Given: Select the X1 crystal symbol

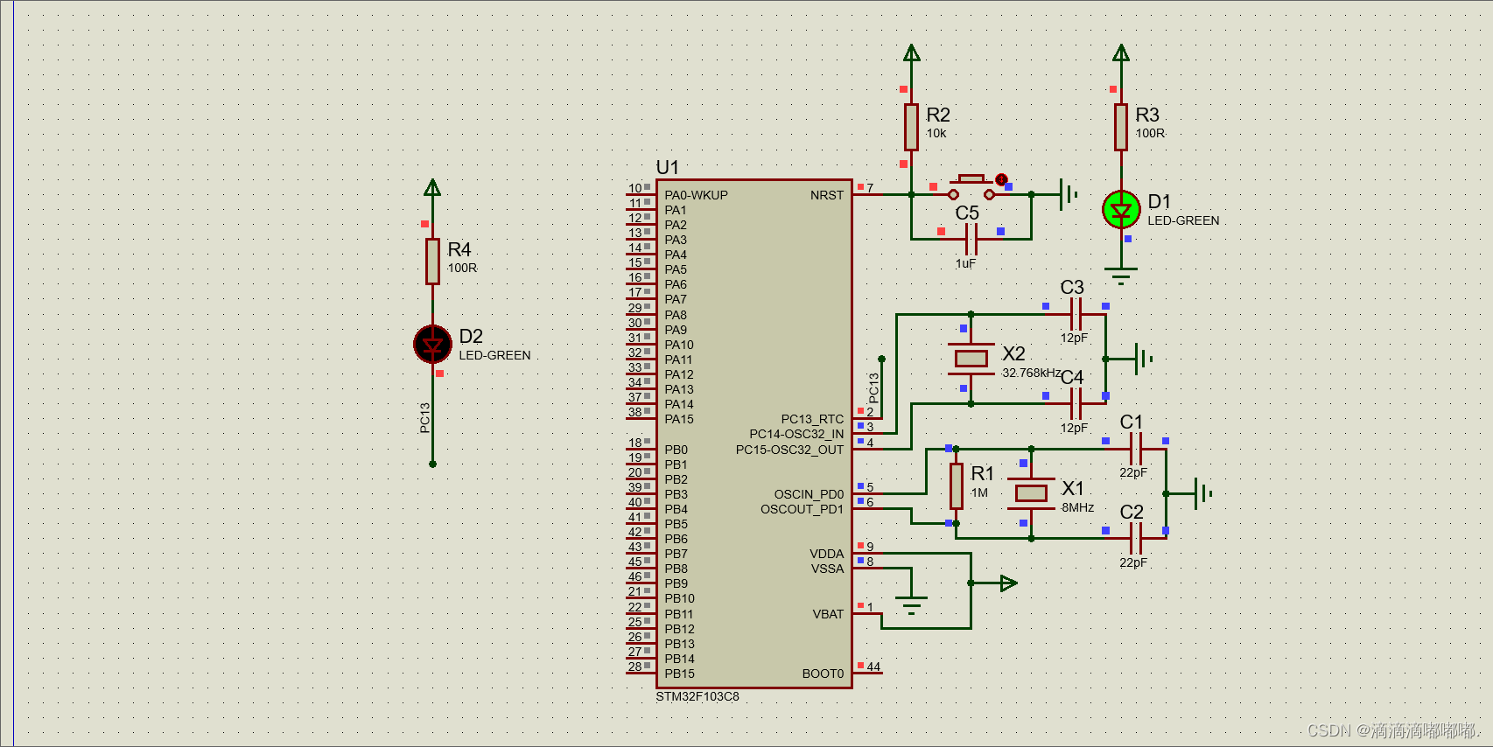Looking at the screenshot, I should tap(1031, 493).
